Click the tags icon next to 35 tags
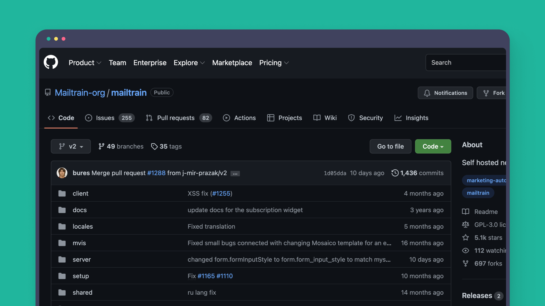The image size is (545, 306). pyautogui.click(x=154, y=146)
